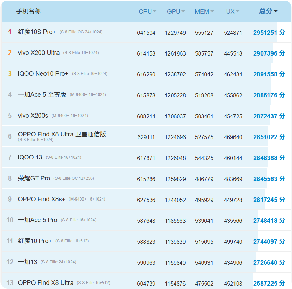Click the spec label (S-8 Elite OC 12+256)

[x=74, y=178]
